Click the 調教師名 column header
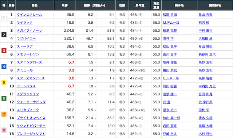The height and width of the screenshot is (138, 233). coord(215,5)
